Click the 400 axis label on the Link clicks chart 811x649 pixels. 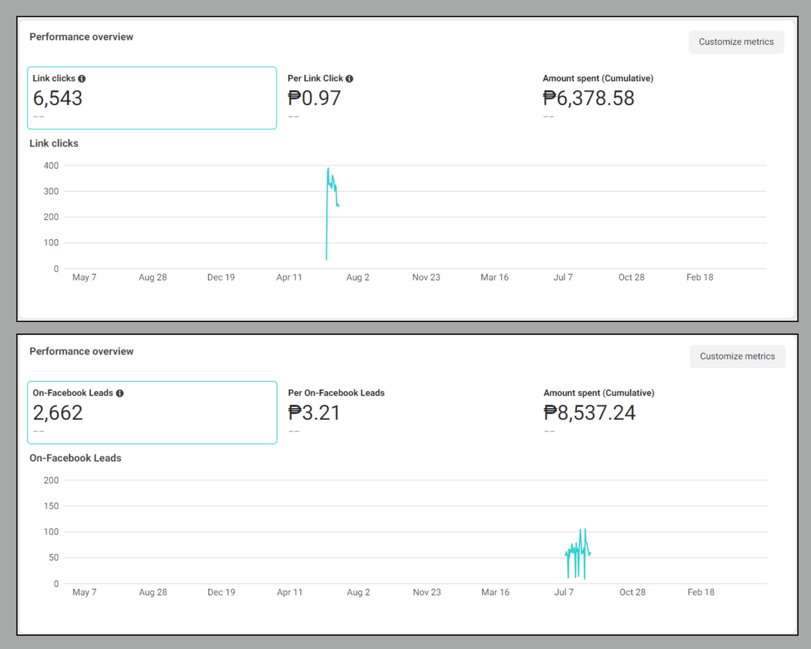pos(51,165)
